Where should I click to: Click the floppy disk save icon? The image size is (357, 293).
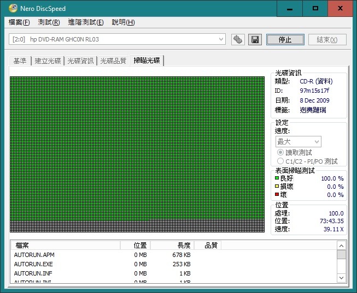[x=255, y=40]
